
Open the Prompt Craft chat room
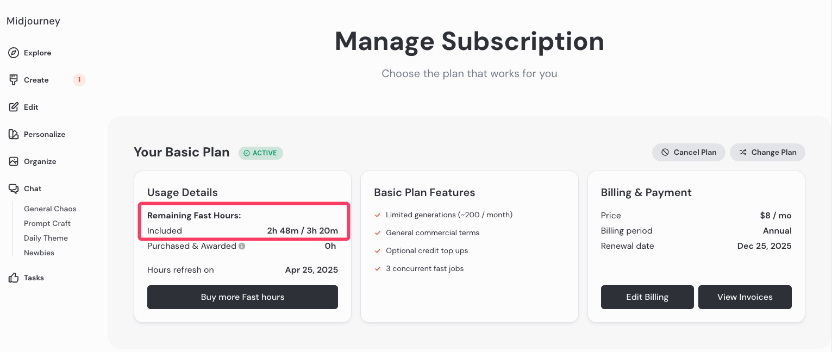click(x=47, y=223)
